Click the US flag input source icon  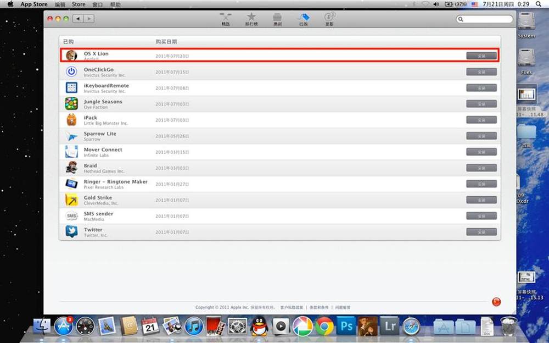[474, 4]
